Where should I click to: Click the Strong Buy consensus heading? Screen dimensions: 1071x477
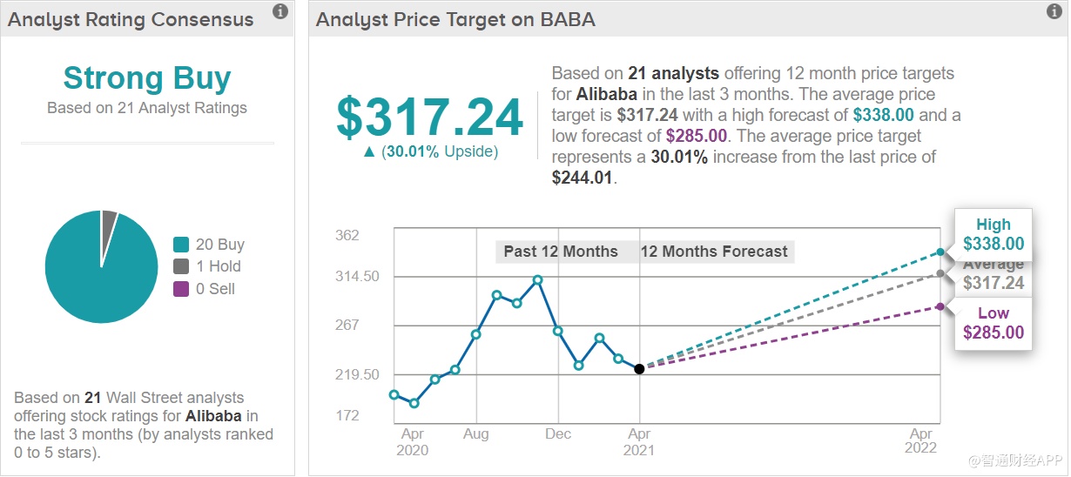[x=146, y=78]
